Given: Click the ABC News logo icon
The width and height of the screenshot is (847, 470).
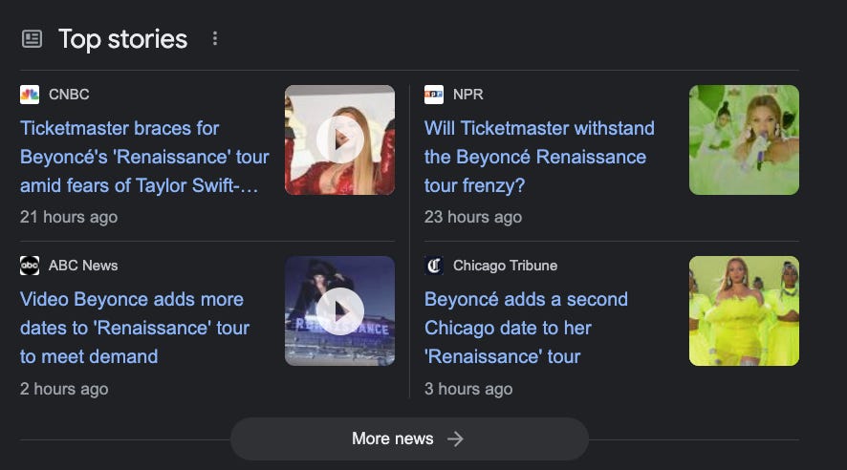Looking at the screenshot, I should tap(30, 266).
